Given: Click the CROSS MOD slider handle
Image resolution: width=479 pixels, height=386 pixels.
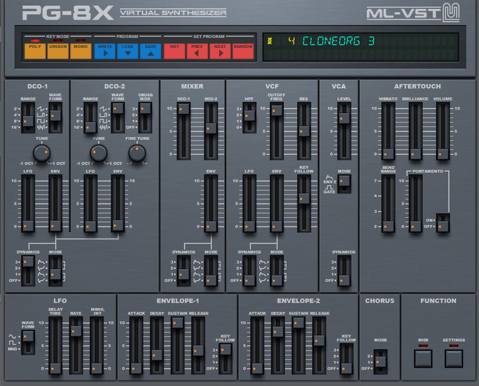Looking at the screenshot, I should (145, 108).
